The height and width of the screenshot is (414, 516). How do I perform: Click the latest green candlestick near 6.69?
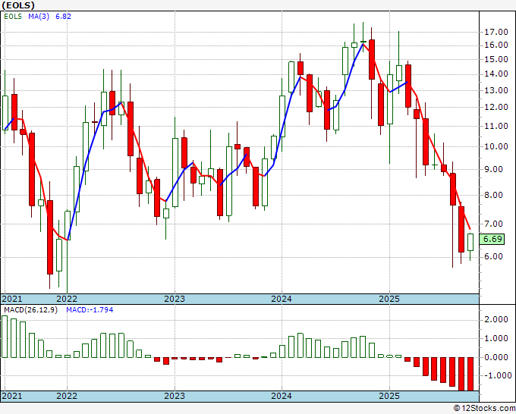click(x=470, y=243)
